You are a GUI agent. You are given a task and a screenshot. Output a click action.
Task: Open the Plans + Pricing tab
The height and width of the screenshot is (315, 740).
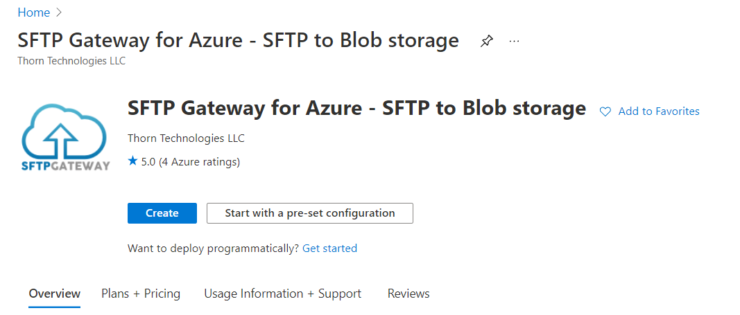click(141, 294)
